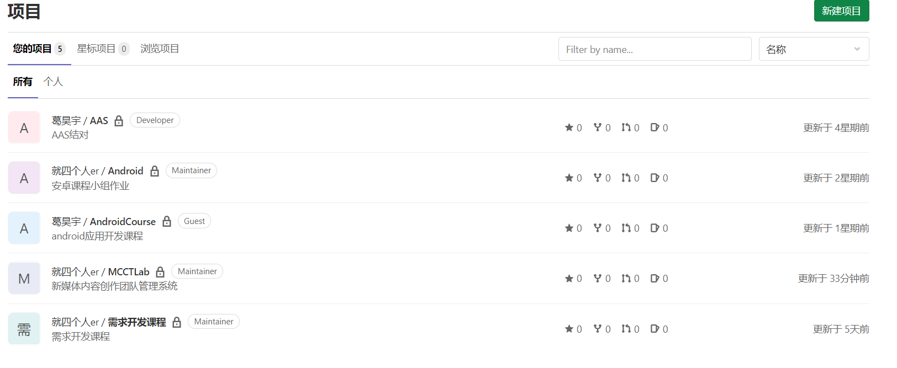Open the 名称 sort dropdown

coord(813,49)
